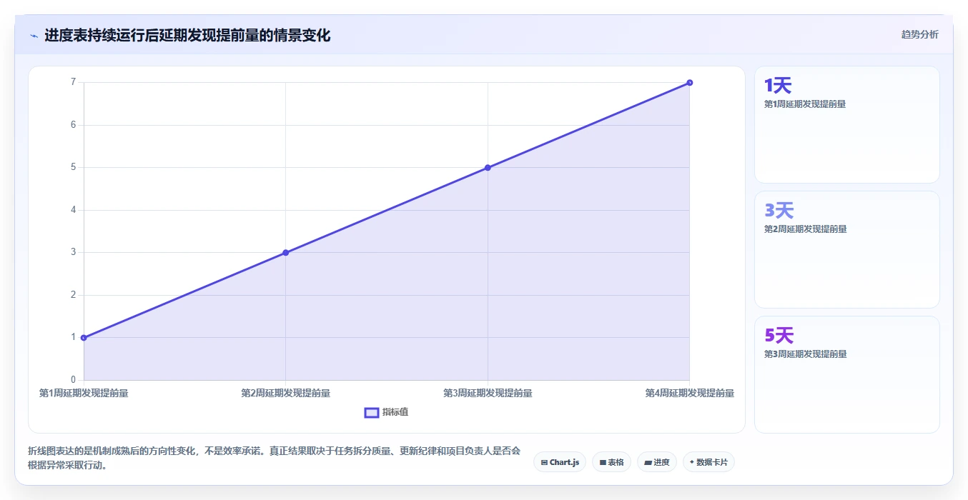Click the star icon in 数据卡片 tag
The width and height of the screenshot is (968, 500).
point(692,462)
